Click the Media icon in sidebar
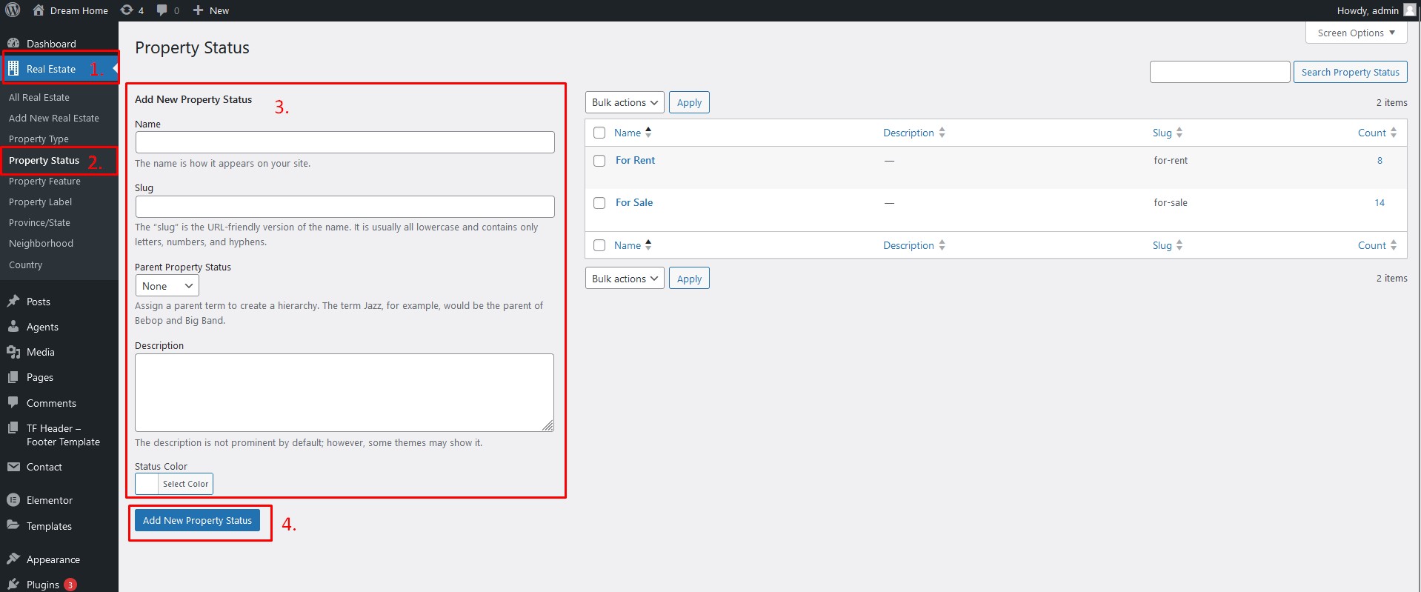Image resolution: width=1421 pixels, height=592 pixels. pos(13,351)
